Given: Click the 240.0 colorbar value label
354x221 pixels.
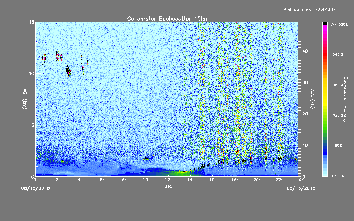Looking at the screenshot, I should 338,55.
